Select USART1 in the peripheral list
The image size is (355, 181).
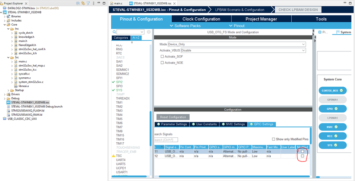pos(122,172)
